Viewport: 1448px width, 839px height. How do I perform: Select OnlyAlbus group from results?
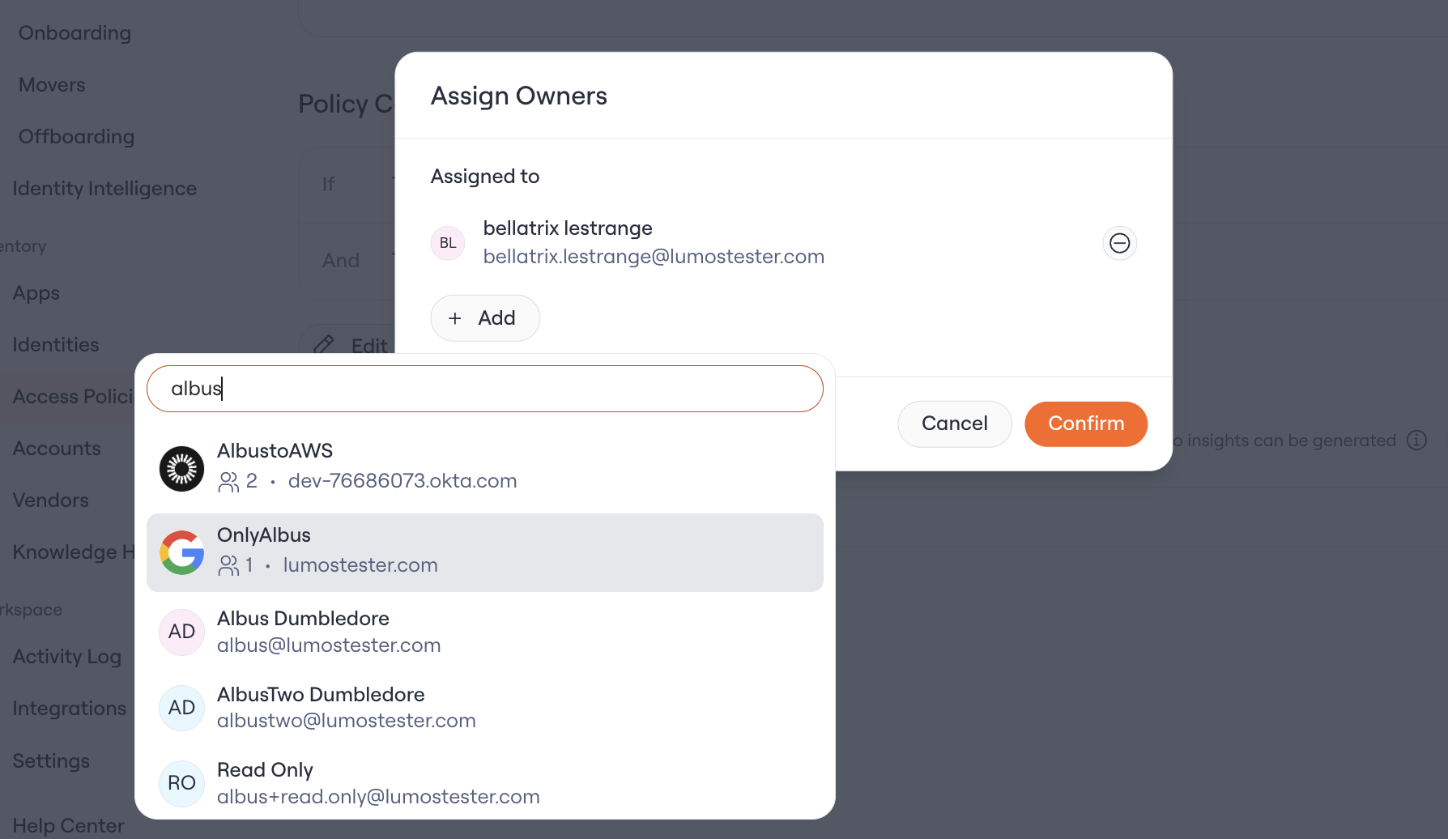coord(485,552)
